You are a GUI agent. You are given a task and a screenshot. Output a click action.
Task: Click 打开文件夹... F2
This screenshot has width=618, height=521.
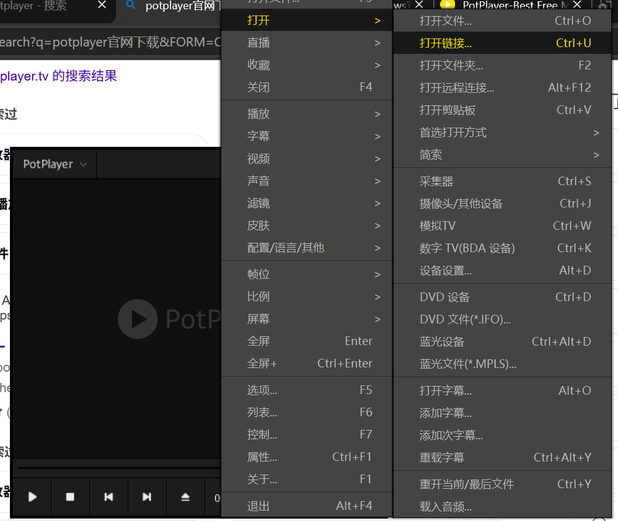(x=503, y=65)
